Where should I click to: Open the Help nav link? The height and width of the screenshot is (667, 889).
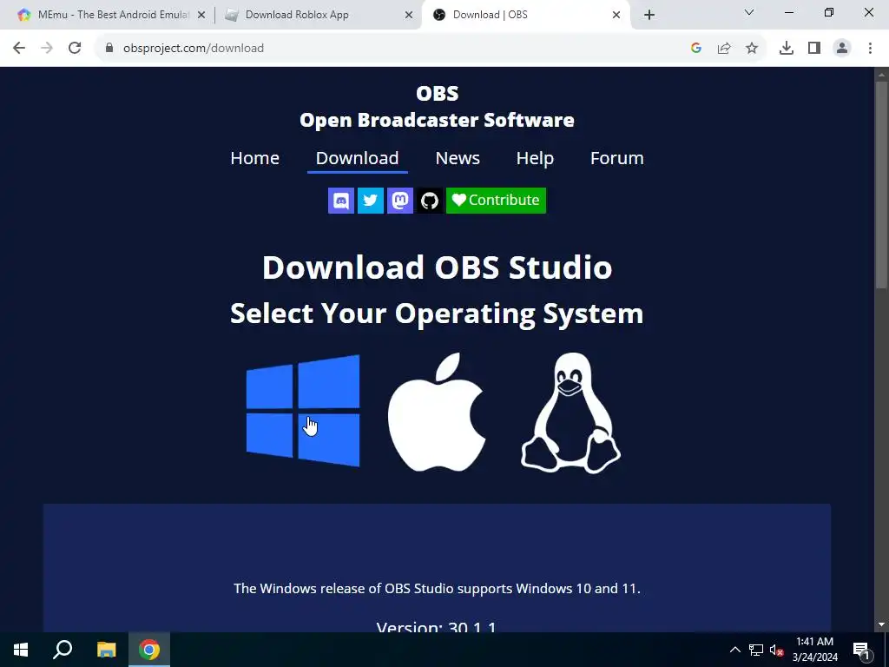[535, 158]
